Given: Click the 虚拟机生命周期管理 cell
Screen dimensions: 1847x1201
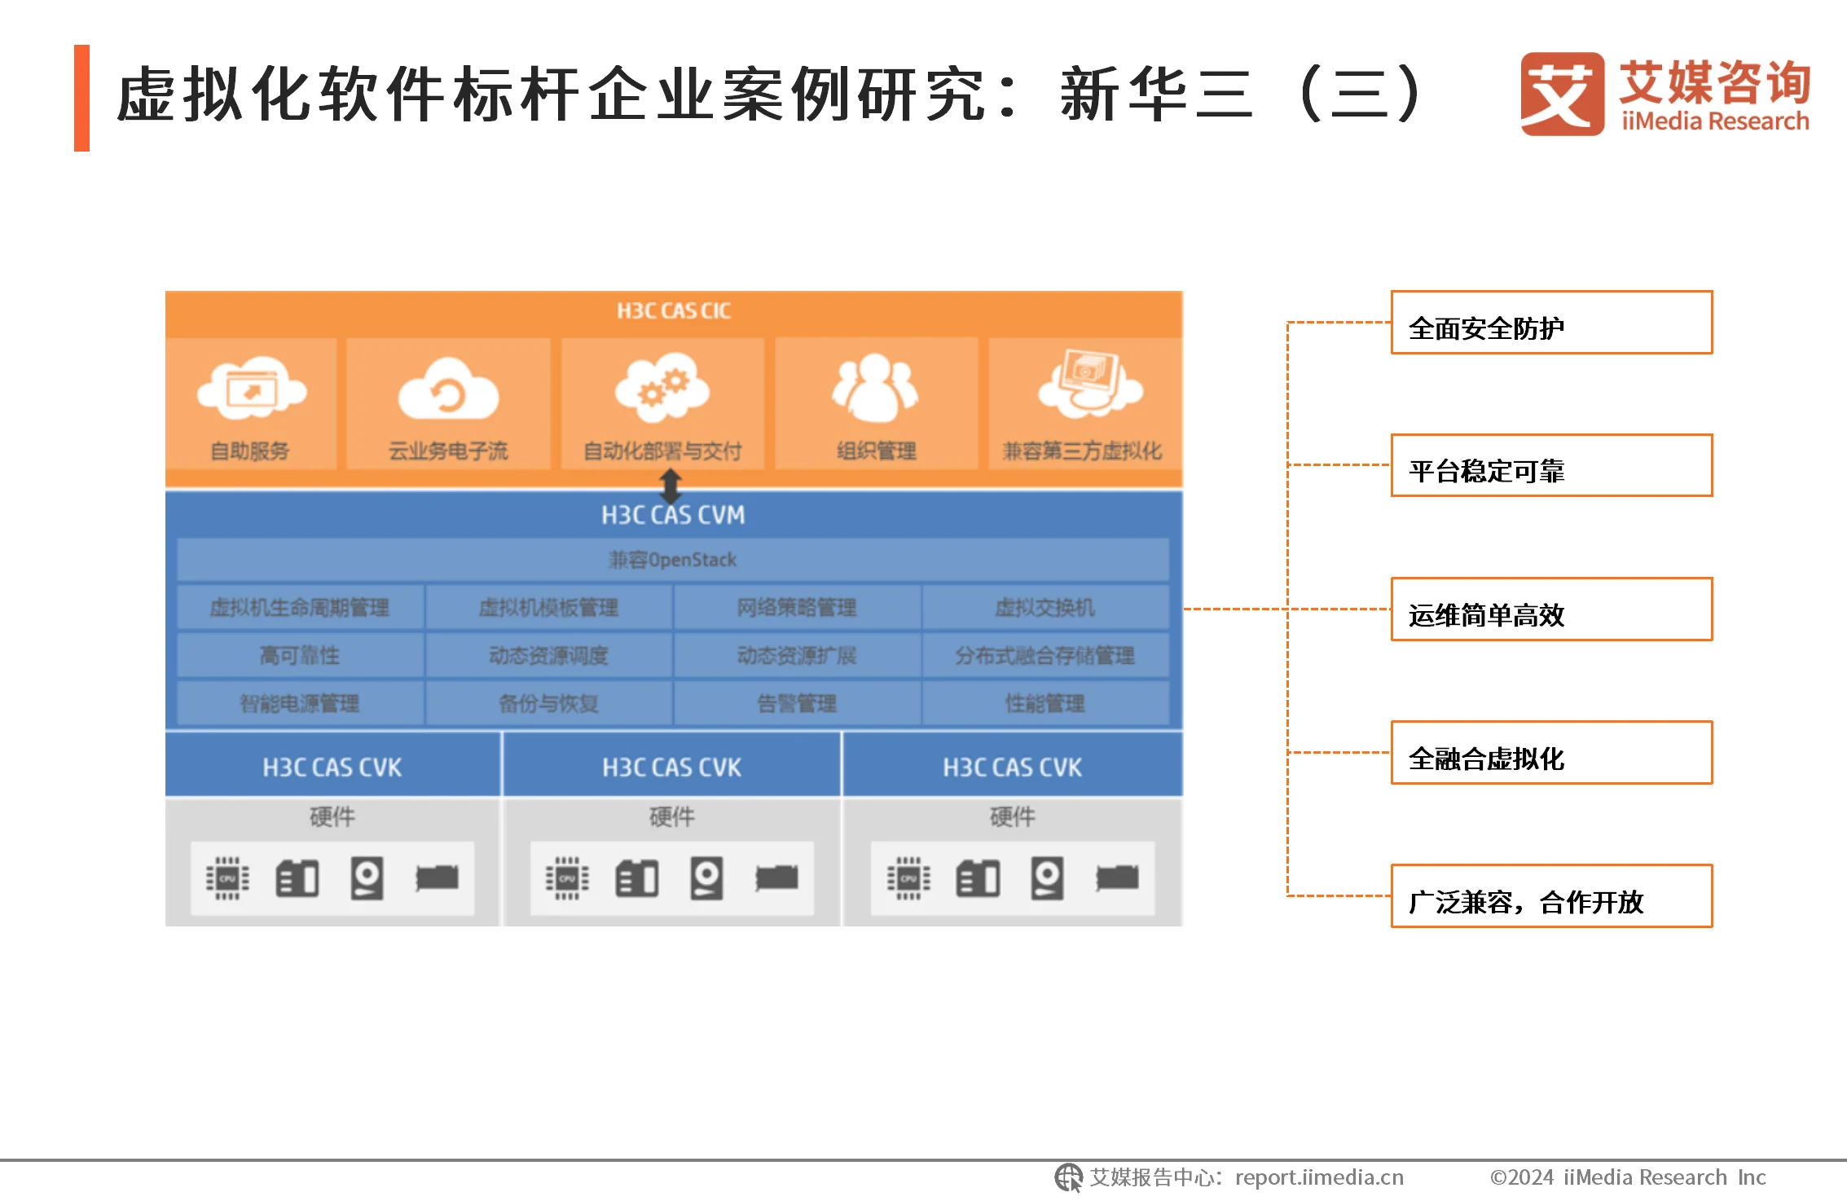Looking at the screenshot, I should [300, 608].
